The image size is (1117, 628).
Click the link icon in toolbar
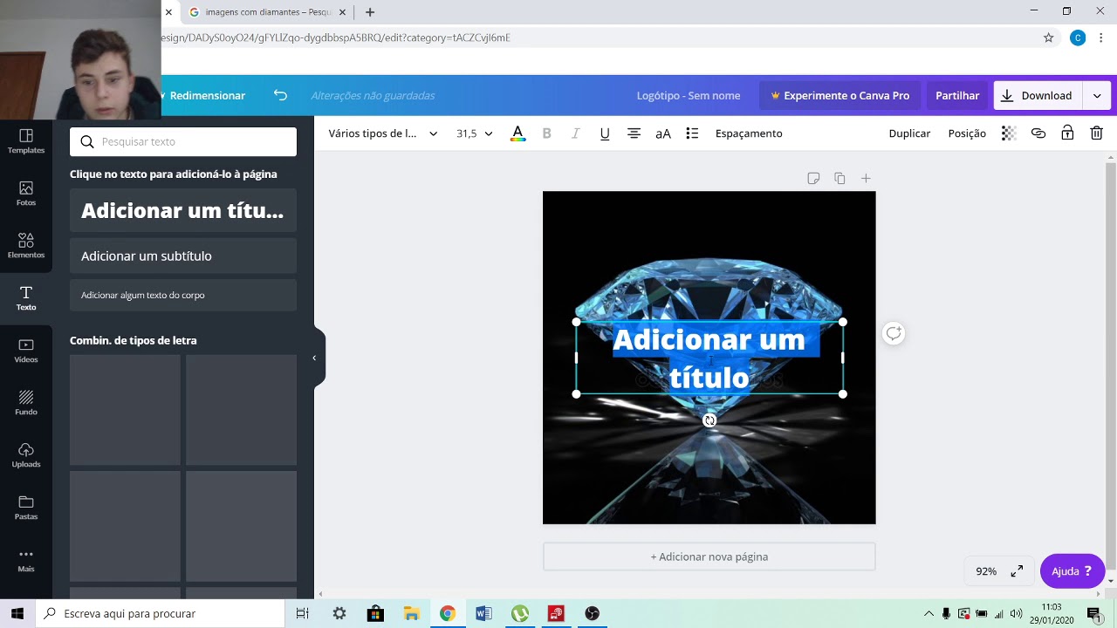click(x=1038, y=133)
